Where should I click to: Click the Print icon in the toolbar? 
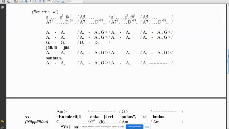point(4,1)
